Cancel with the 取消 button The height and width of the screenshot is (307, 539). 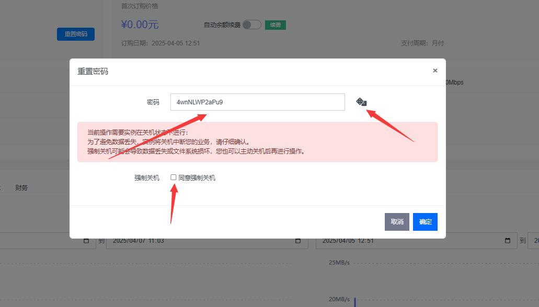point(397,222)
